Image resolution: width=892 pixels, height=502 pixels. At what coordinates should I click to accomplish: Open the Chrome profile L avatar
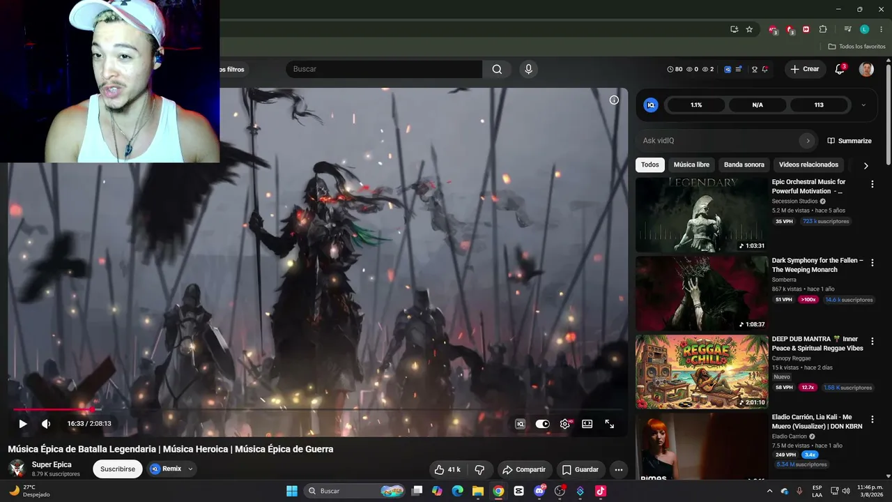(864, 29)
